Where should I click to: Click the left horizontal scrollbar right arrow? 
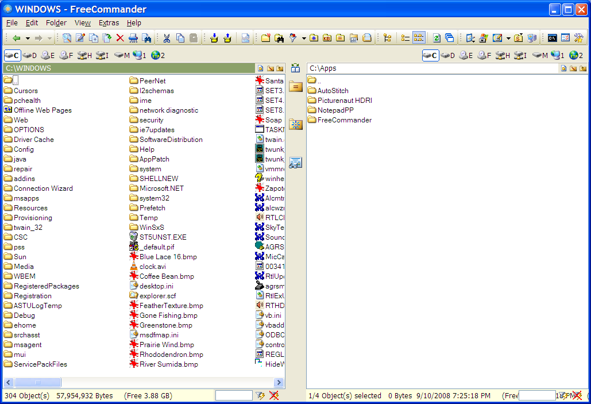click(279, 383)
